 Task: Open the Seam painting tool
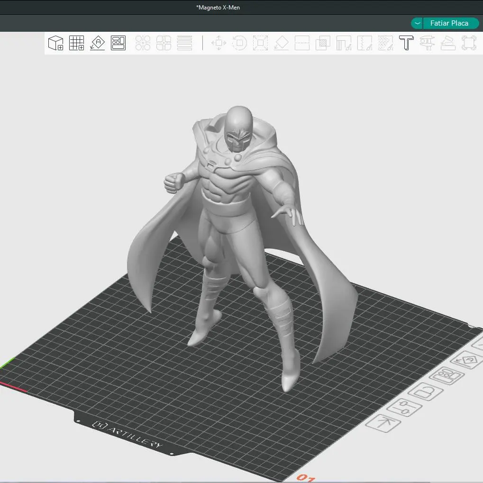click(365, 43)
